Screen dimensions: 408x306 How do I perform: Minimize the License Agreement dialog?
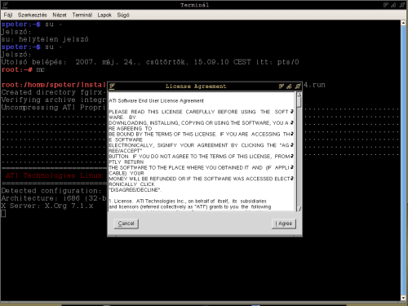coord(282,86)
